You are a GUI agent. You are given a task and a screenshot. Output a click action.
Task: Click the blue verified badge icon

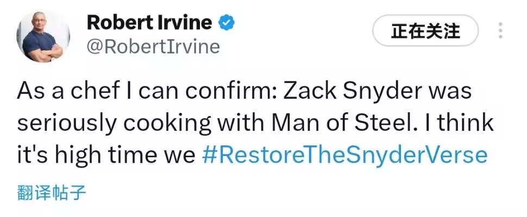227,23
